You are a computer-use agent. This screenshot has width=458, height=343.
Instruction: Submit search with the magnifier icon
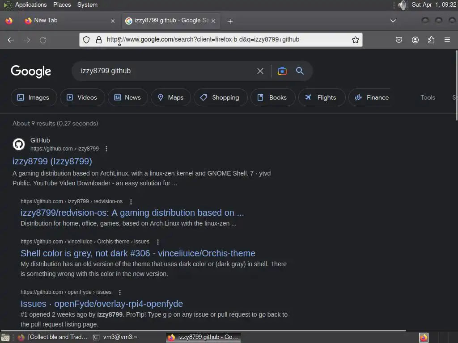click(300, 71)
